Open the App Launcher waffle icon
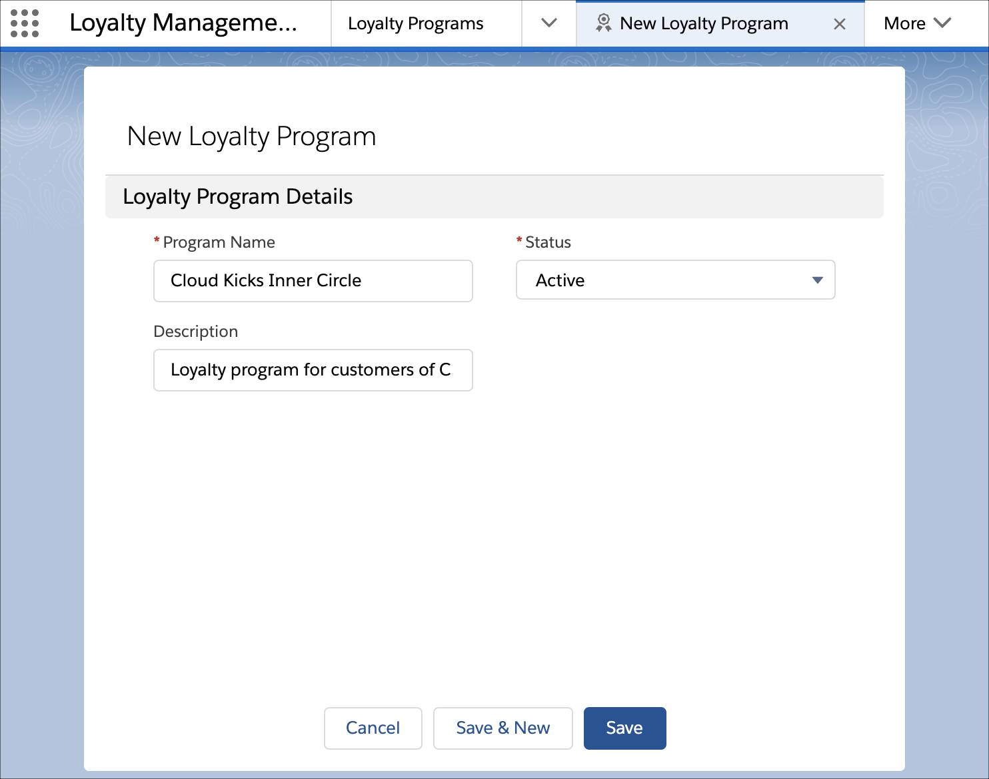Screen dimensions: 989x779 coord(26,24)
